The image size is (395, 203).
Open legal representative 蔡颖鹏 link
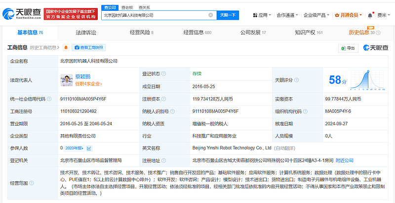(x=82, y=77)
